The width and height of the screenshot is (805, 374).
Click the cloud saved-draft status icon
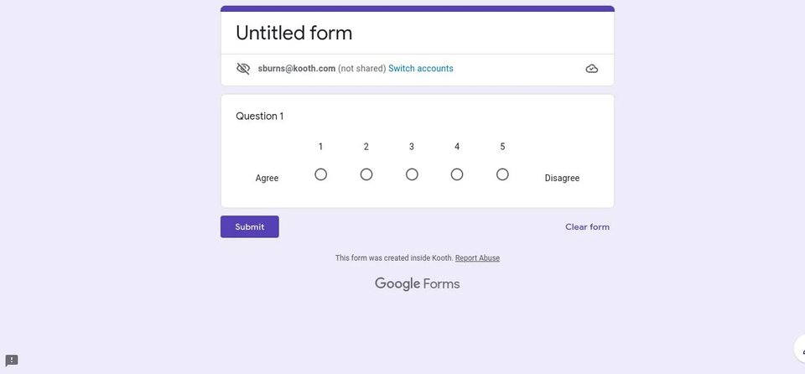(x=591, y=69)
